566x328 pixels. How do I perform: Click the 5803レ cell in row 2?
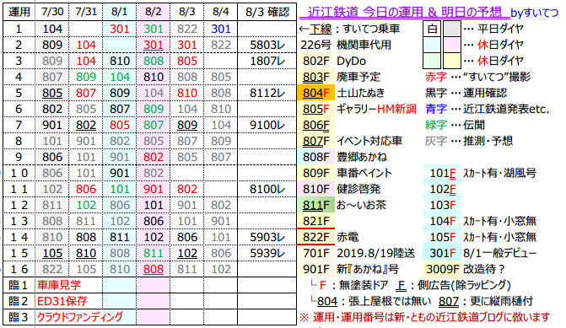coord(267,45)
